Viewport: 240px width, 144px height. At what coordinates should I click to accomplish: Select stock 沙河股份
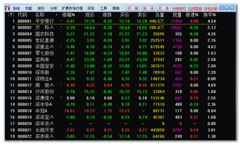pyautogui.click(x=44, y=92)
